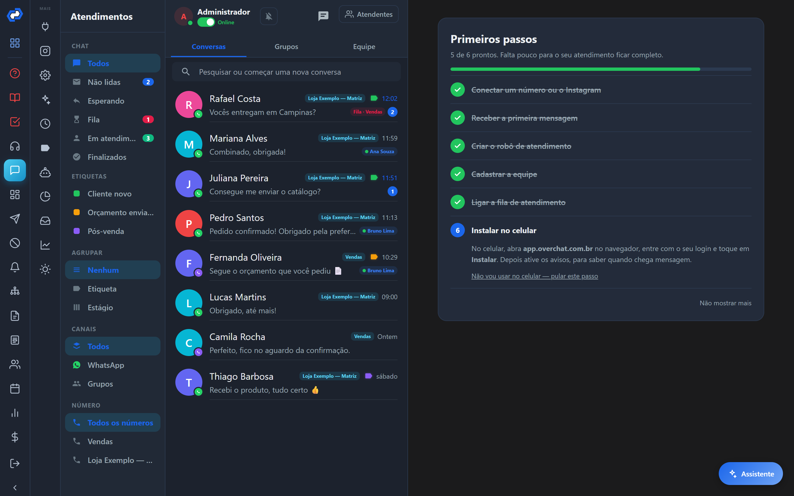Open the Instagram icon in second sidebar
Image resolution: width=794 pixels, height=496 pixels.
tap(45, 51)
